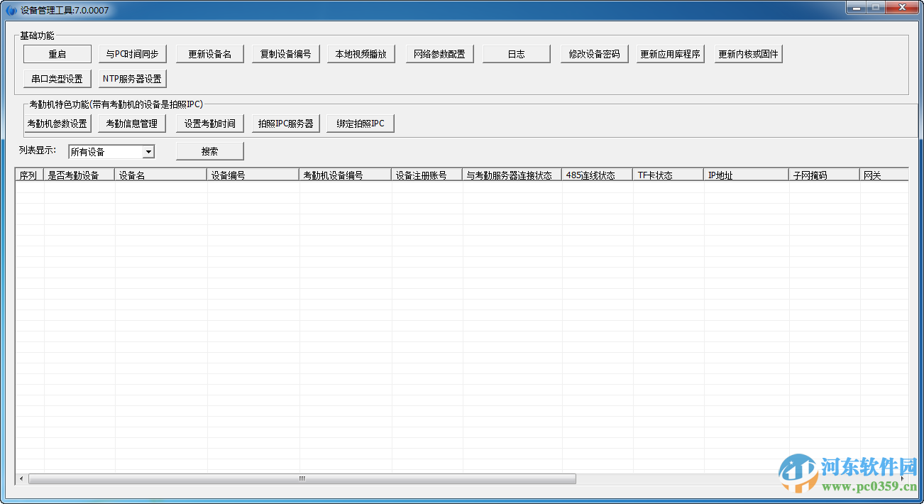Click the horizontal scrollbar below the device list

click(302, 479)
